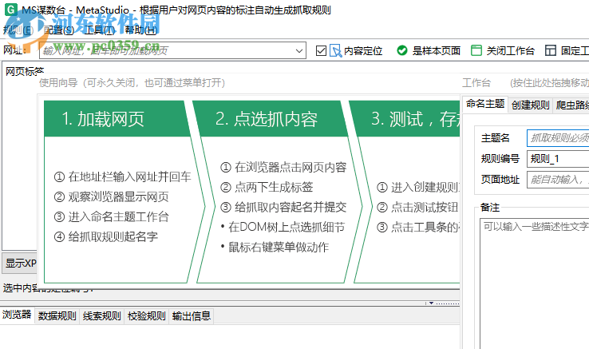This screenshot has height=349, width=589.
Task: Click the fixed workbench layout icon
Action: click(551, 50)
